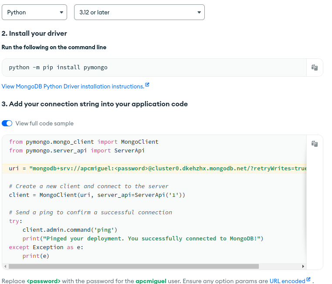This screenshot has width=332, height=284.
Task: Click the caret arrow in the version selector
Action: pos(199,12)
